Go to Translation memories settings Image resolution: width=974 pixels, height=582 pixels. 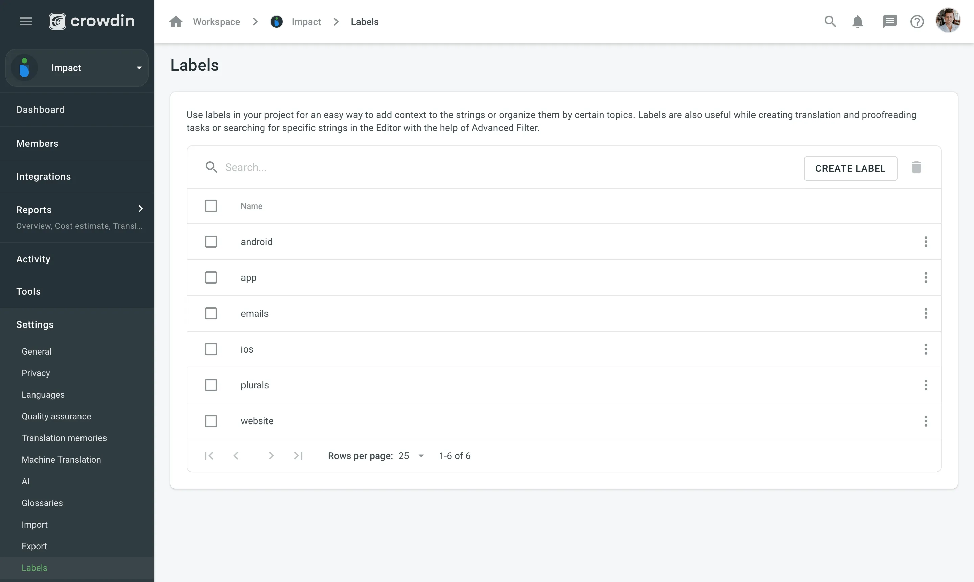click(x=64, y=438)
